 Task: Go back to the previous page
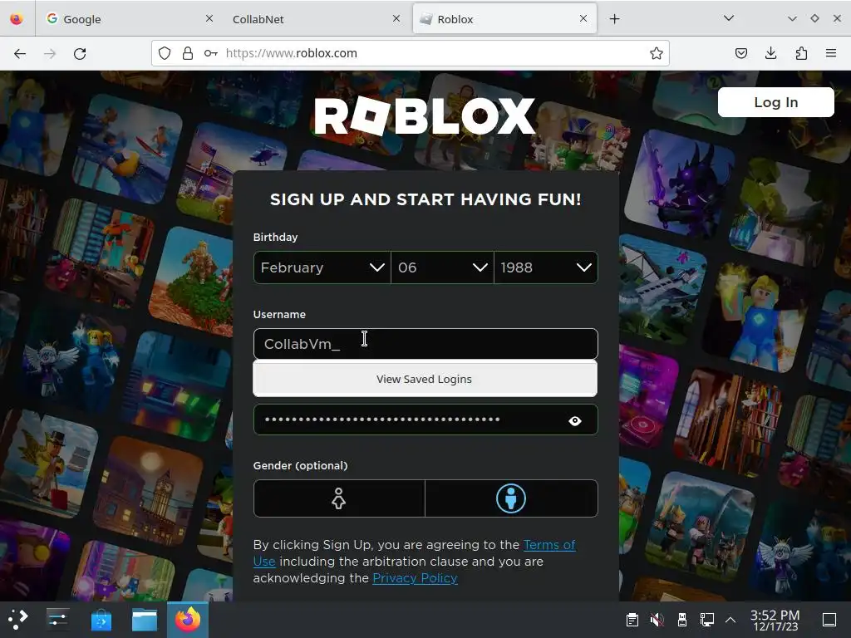point(20,53)
